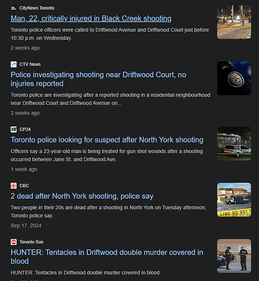Click the two officers standing thumbnail
This screenshot has height=281, width=259.
click(x=234, y=256)
